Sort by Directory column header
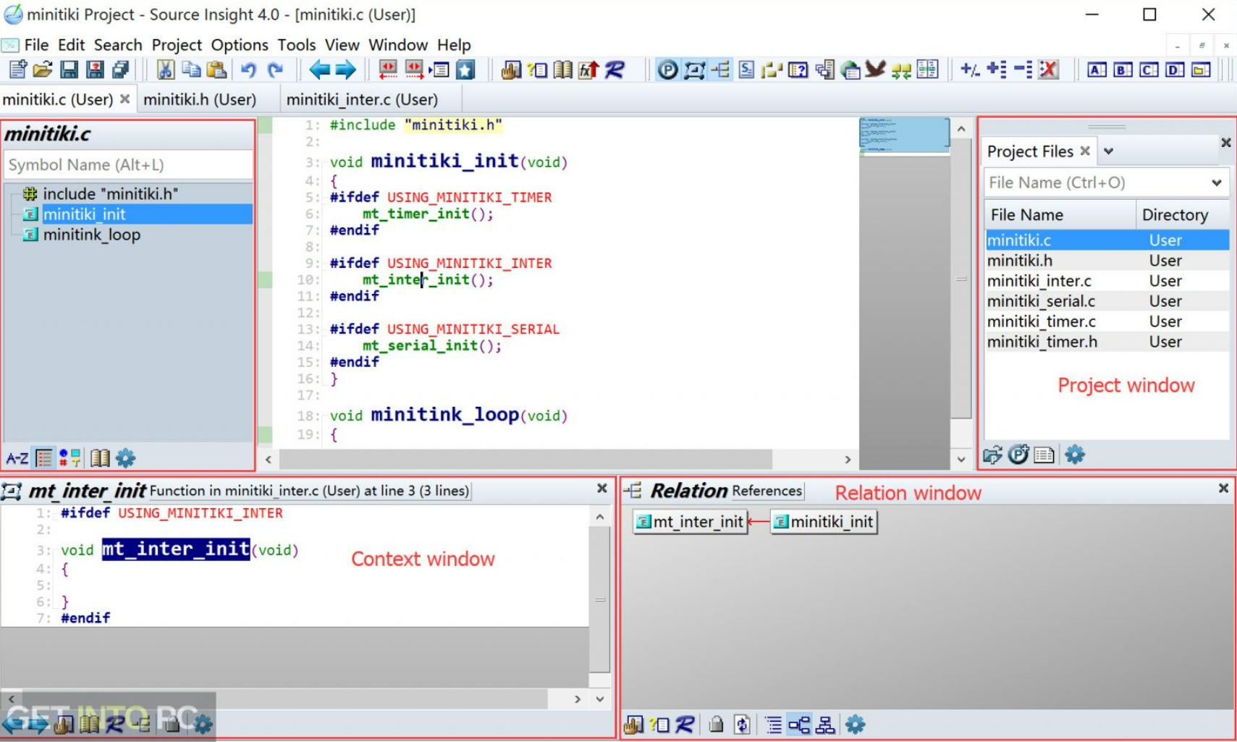Screen dimensions: 1237x742 (1183, 215)
